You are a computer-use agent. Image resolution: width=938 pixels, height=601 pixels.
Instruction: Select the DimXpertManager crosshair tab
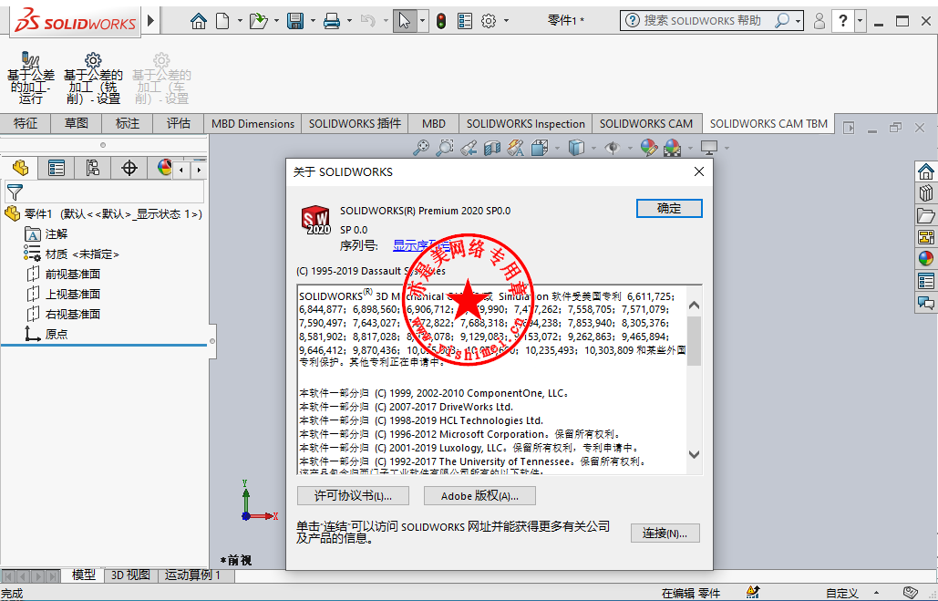129,168
